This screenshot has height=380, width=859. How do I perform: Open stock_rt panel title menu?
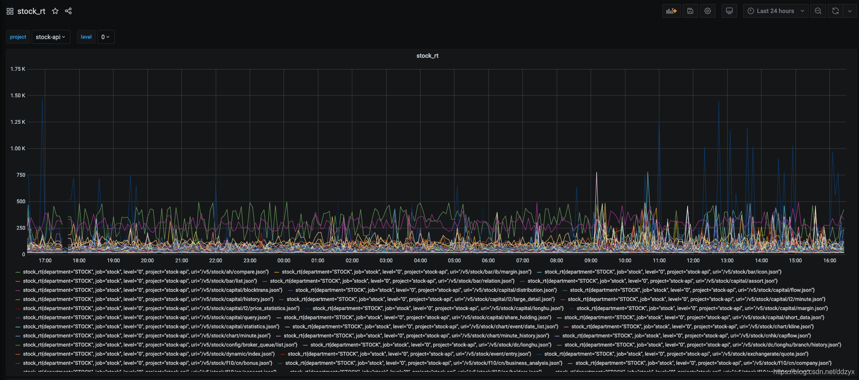click(x=428, y=56)
